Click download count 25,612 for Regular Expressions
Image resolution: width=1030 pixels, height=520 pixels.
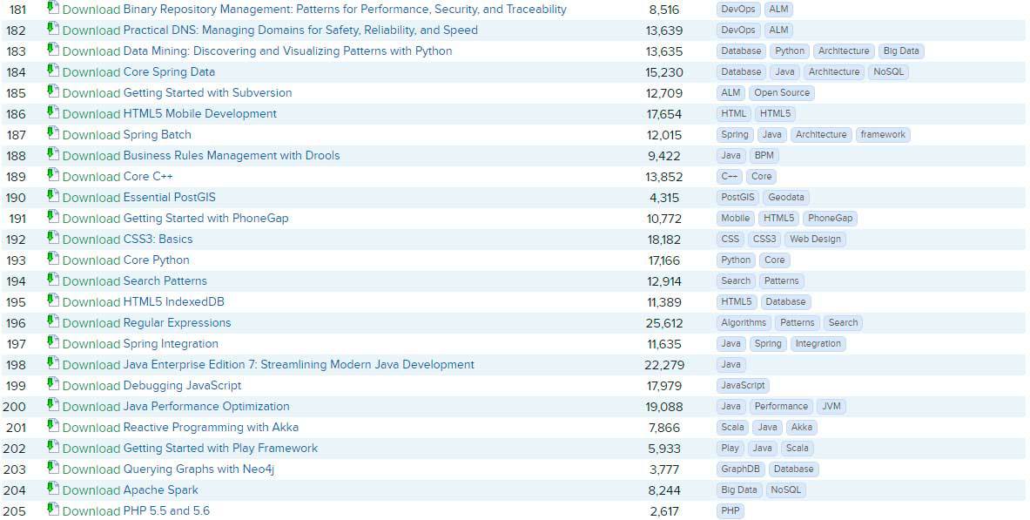pyautogui.click(x=664, y=323)
